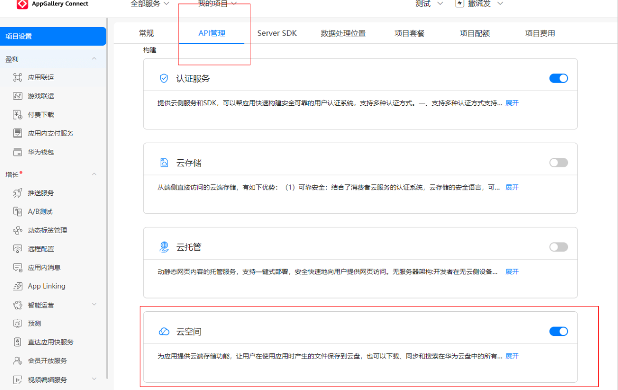This screenshot has width=618, height=390.
Task: Collapse the 盈利 sidebar section
Action: point(94,59)
